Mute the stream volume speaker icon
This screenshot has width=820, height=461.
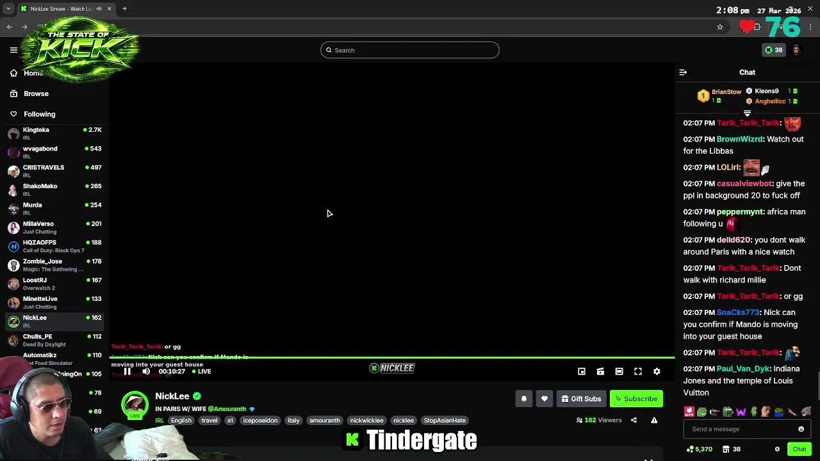tap(146, 371)
